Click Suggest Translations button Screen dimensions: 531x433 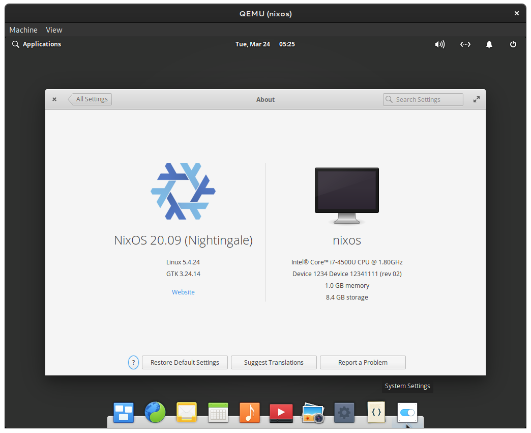[274, 363]
